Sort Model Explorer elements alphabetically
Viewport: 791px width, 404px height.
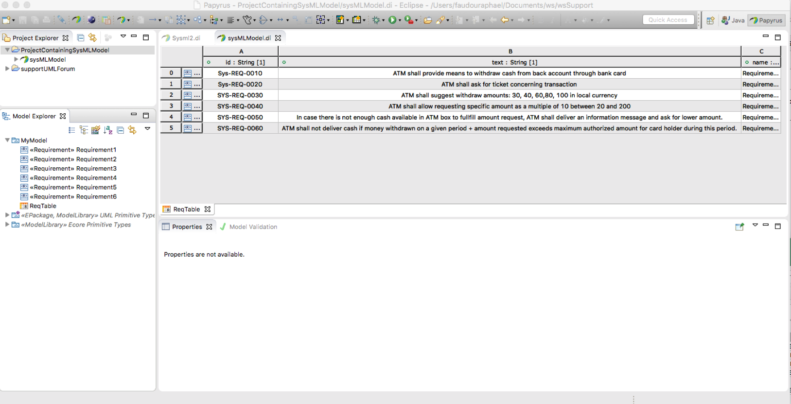pyautogui.click(x=108, y=130)
